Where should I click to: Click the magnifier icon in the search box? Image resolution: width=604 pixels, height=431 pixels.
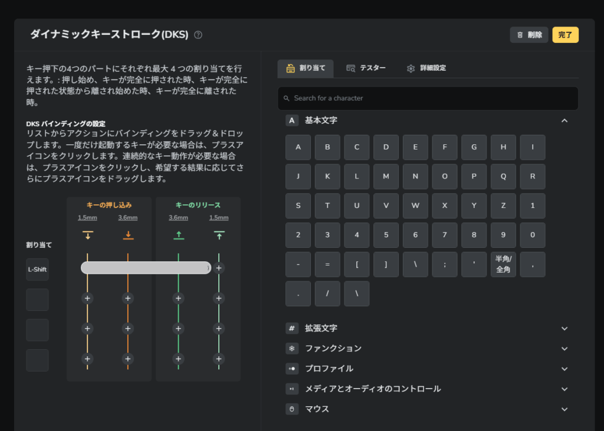point(287,98)
